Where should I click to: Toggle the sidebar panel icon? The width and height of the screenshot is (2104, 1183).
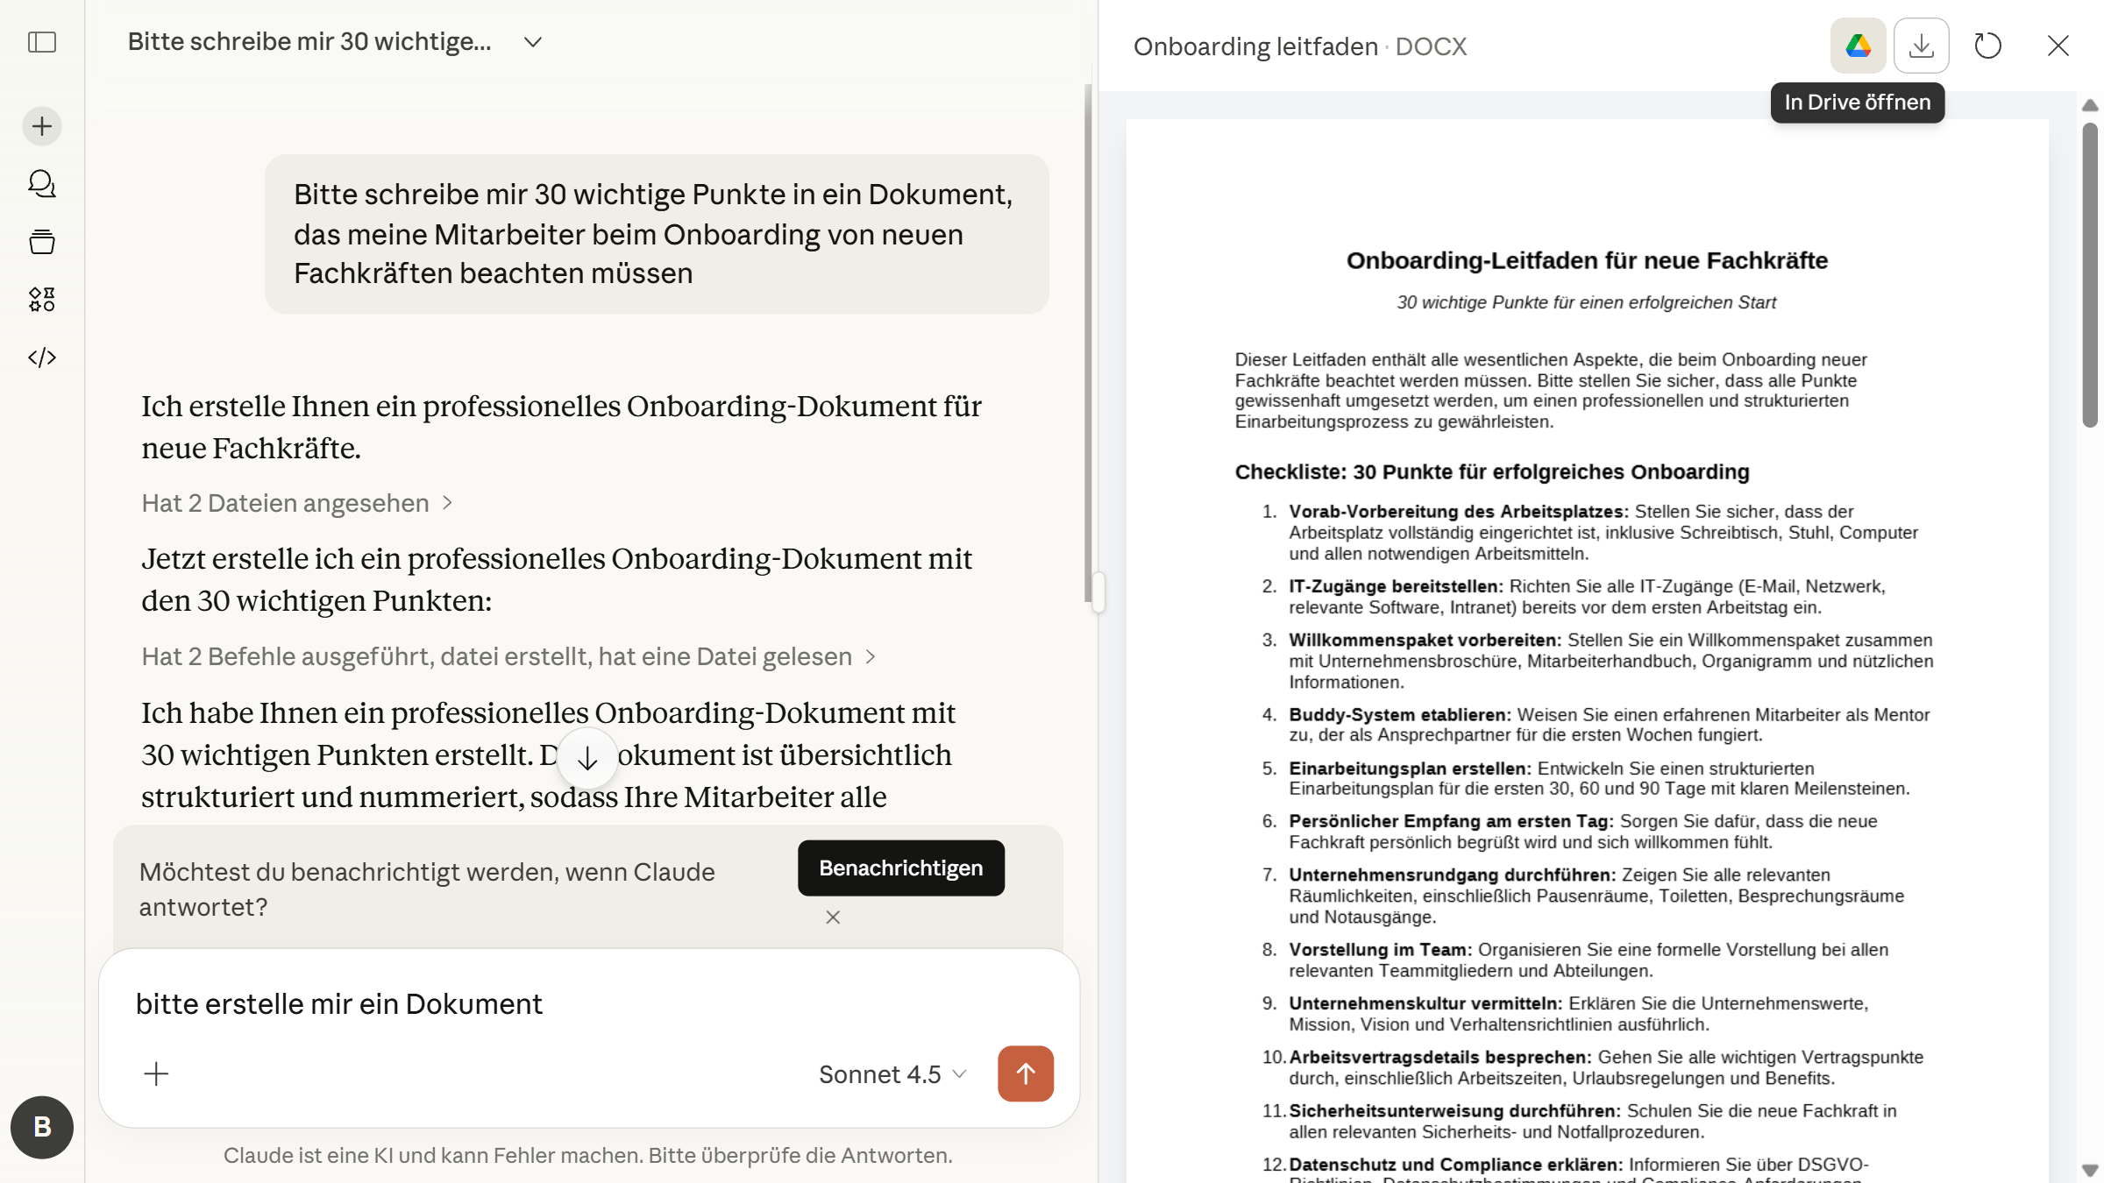(x=42, y=42)
